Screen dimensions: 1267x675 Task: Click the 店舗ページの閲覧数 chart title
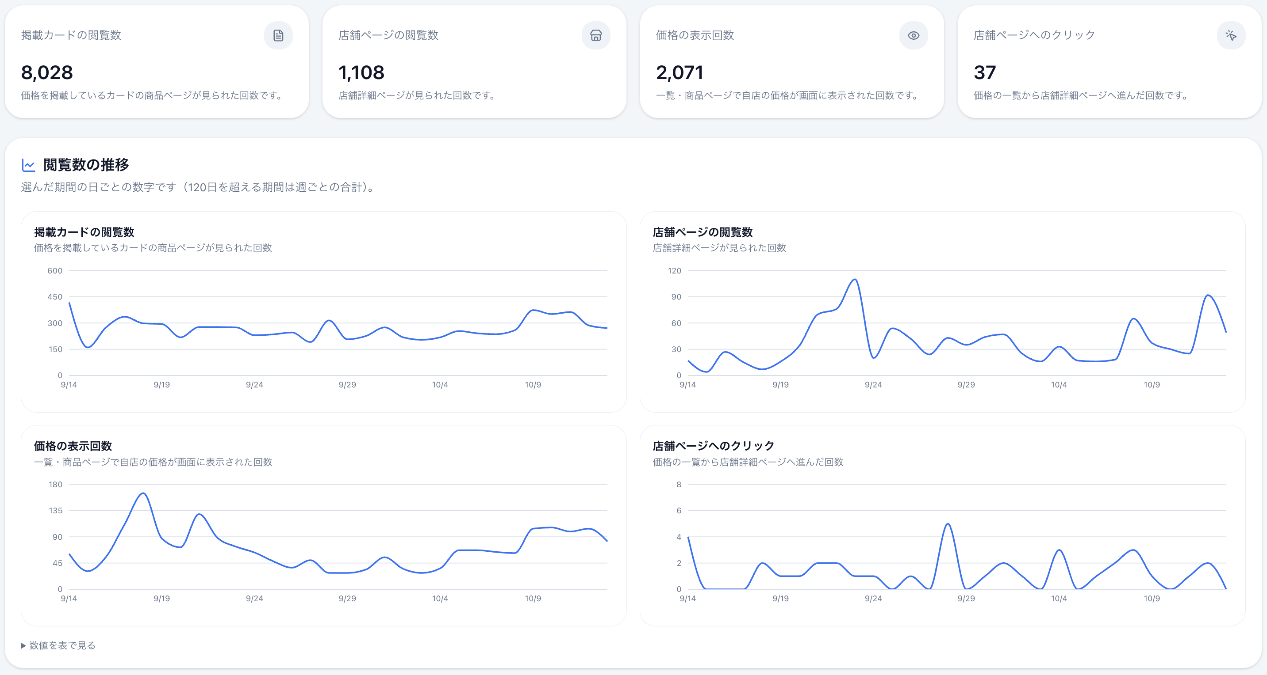703,232
